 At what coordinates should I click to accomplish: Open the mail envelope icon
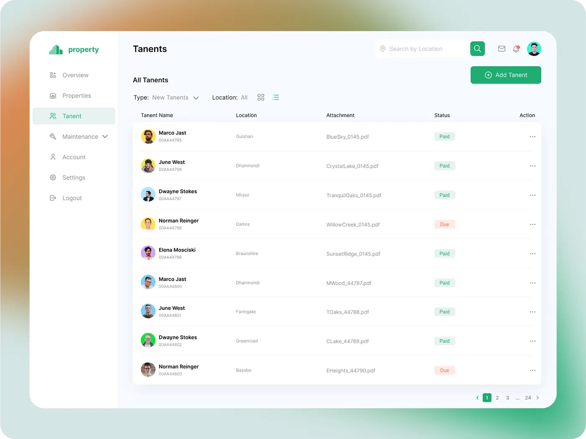click(x=501, y=49)
